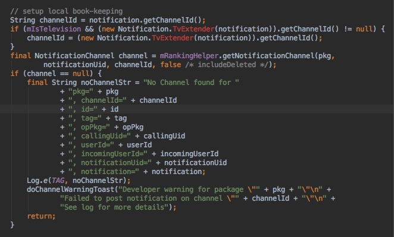Click the "pkg," argument of getNotificationChannel
The image size is (394, 237).
point(327,56)
